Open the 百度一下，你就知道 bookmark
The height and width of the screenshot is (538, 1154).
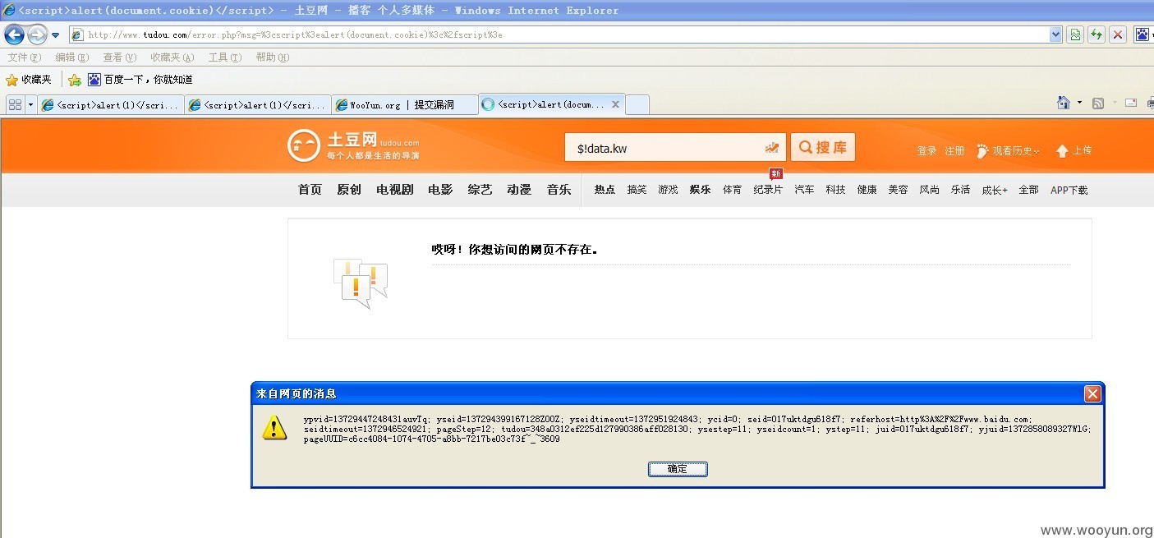point(140,80)
